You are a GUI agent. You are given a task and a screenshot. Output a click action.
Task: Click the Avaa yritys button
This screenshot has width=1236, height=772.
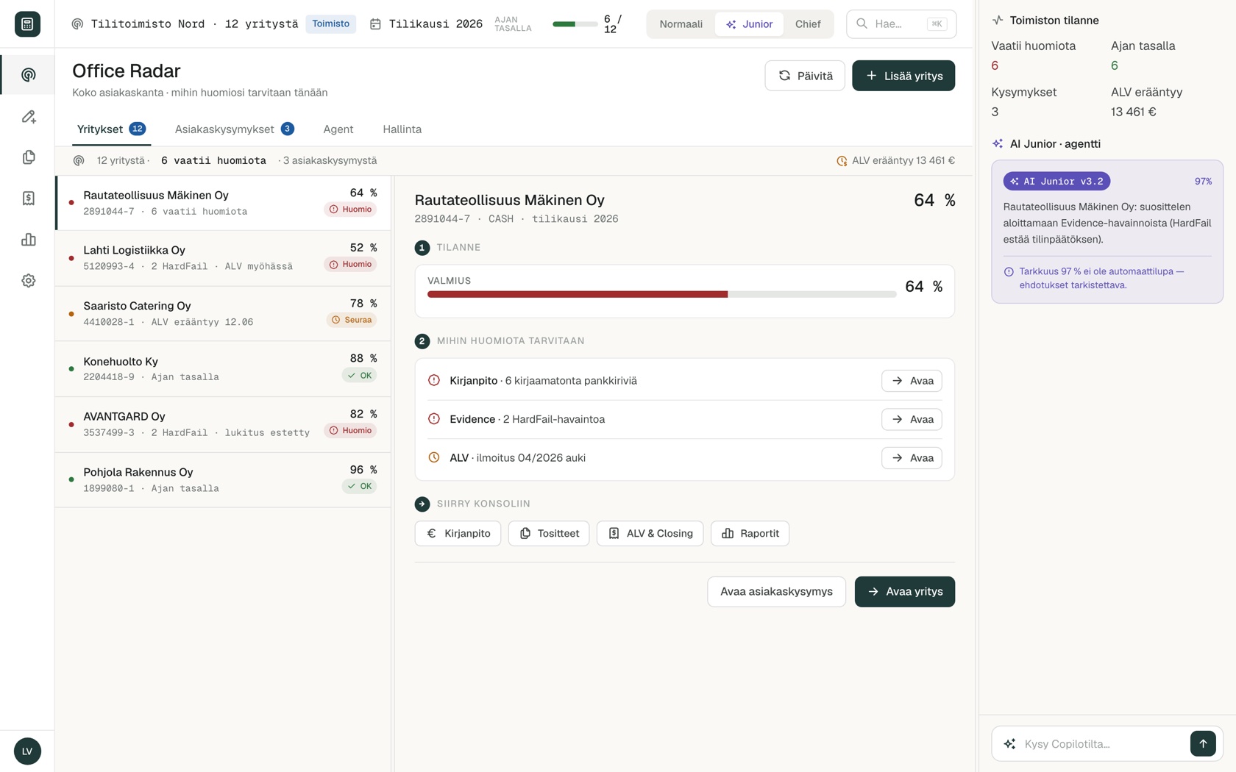coord(905,592)
